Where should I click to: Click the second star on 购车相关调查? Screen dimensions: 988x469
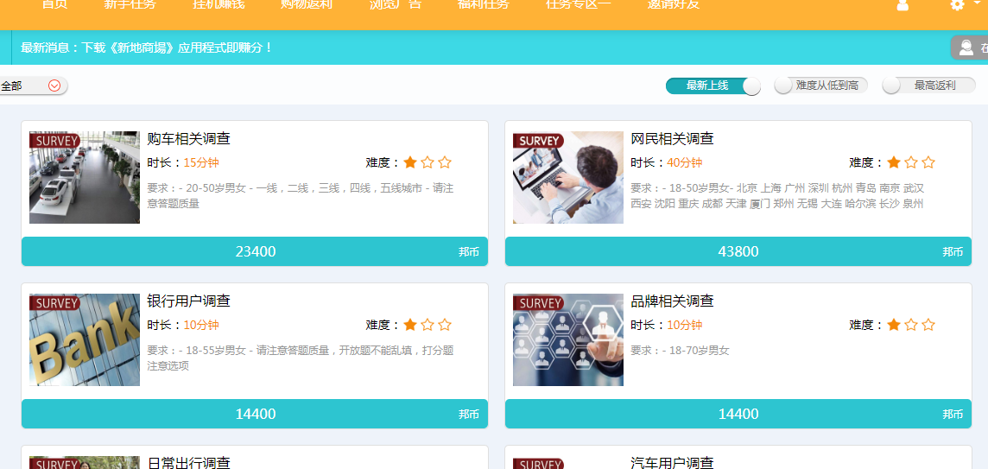[427, 162]
